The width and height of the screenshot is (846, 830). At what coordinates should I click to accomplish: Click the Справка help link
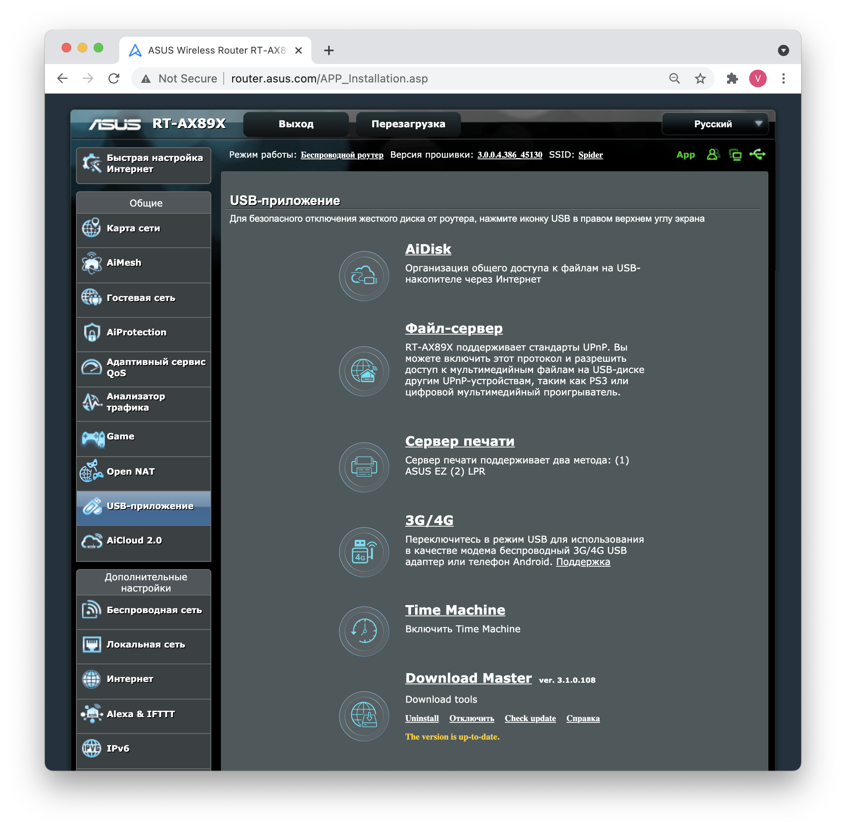tap(583, 718)
